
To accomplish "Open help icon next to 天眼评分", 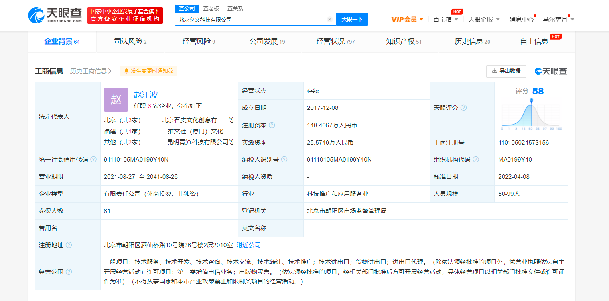I will click(463, 108).
